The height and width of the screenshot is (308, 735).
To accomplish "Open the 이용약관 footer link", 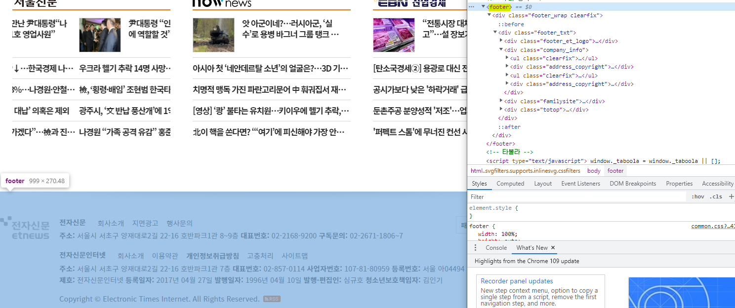I will [165, 256].
